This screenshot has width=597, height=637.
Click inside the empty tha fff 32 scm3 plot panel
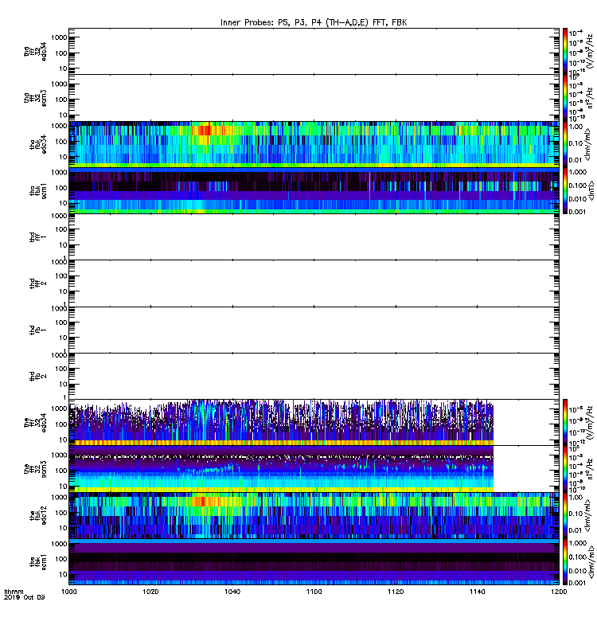314,98
